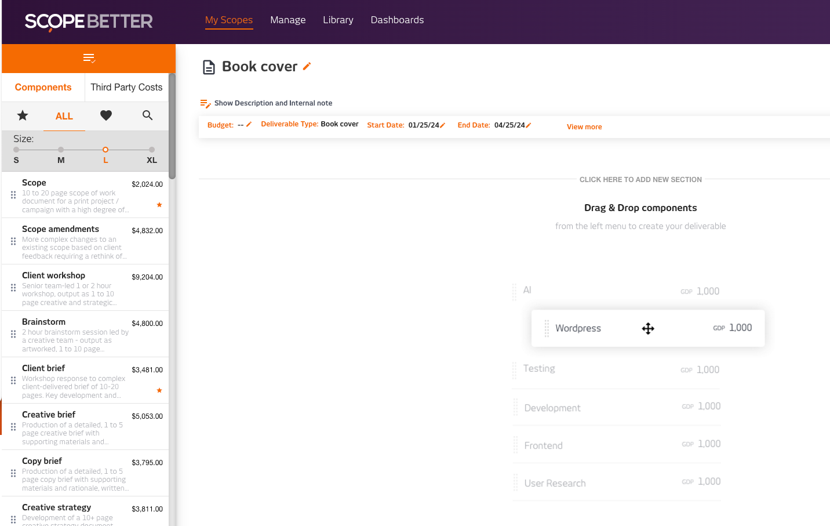Click the Testing row
The width and height of the screenshot is (830, 526).
click(x=616, y=369)
